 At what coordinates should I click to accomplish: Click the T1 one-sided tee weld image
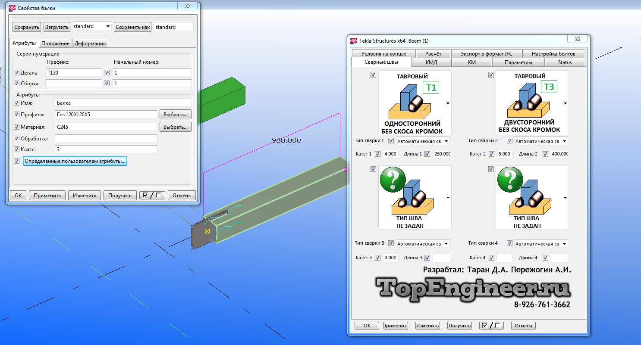[415, 103]
